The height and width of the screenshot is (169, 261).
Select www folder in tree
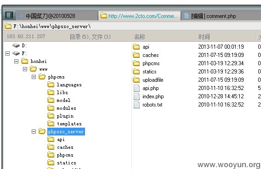[x=44, y=69]
